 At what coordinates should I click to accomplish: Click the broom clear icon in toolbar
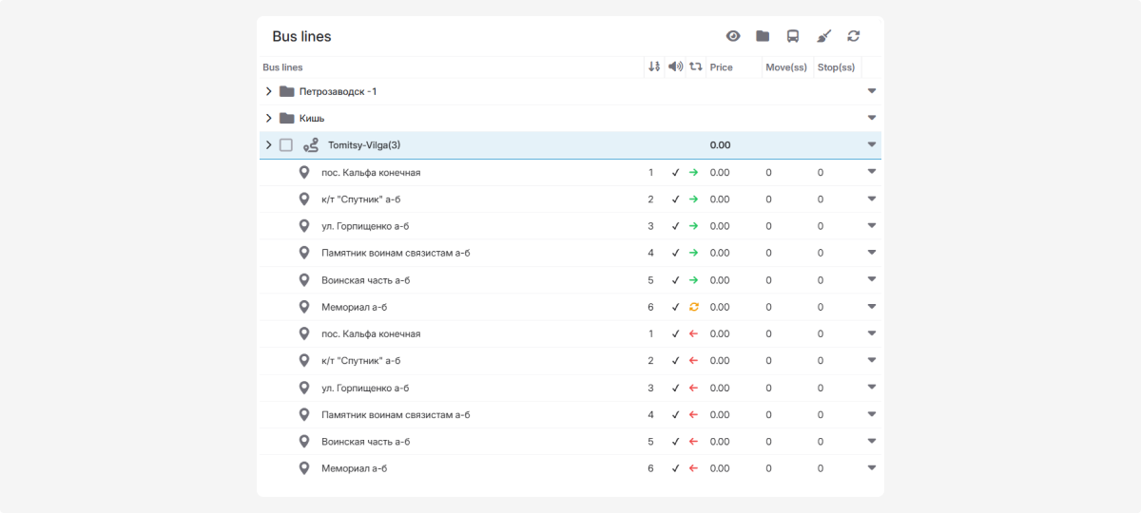[x=823, y=36]
